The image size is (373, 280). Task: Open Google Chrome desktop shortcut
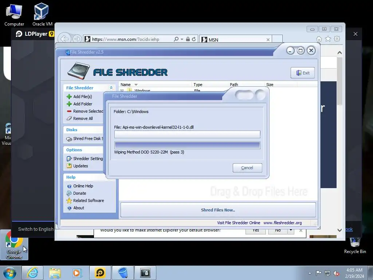tap(14, 245)
